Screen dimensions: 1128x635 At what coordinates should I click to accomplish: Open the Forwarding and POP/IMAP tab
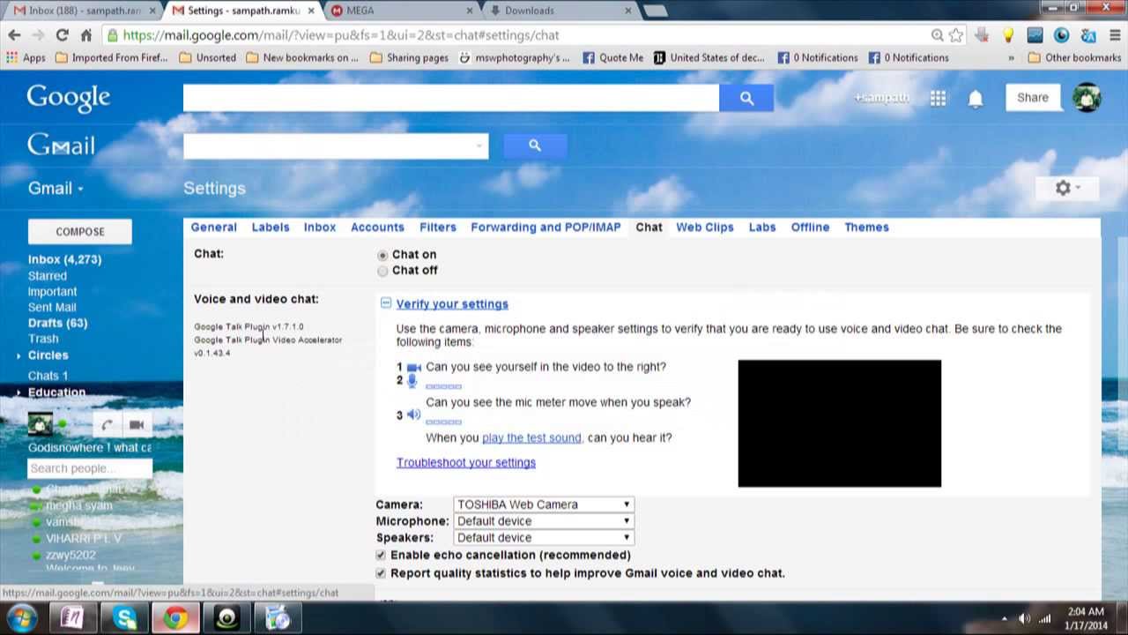pyautogui.click(x=545, y=228)
